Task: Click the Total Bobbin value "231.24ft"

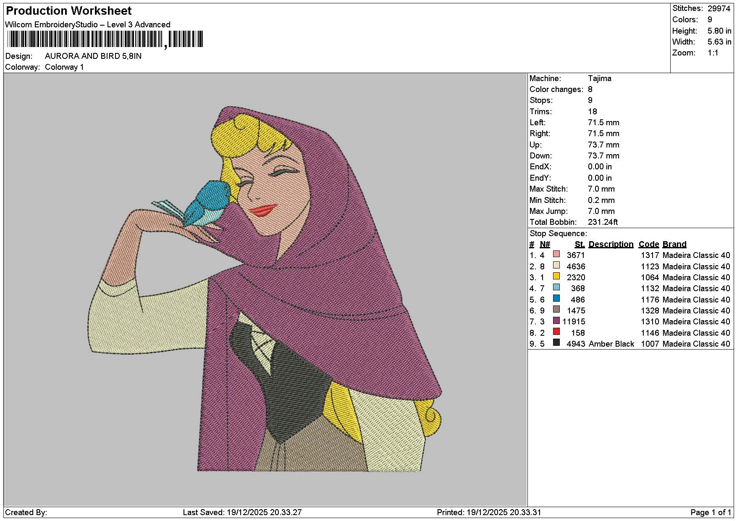Action: coord(603,222)
